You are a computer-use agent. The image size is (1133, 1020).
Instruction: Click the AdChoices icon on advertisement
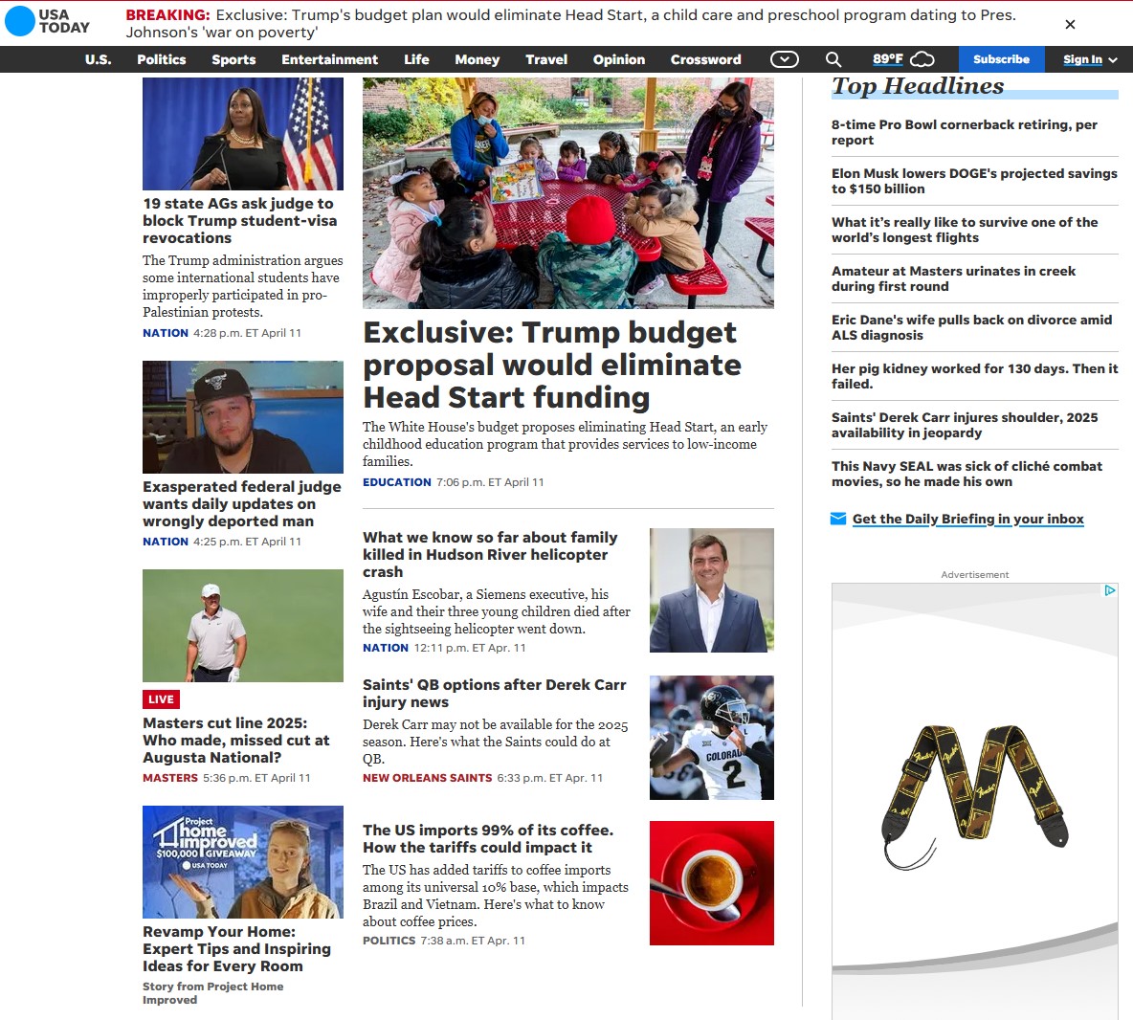point(1110,590)
